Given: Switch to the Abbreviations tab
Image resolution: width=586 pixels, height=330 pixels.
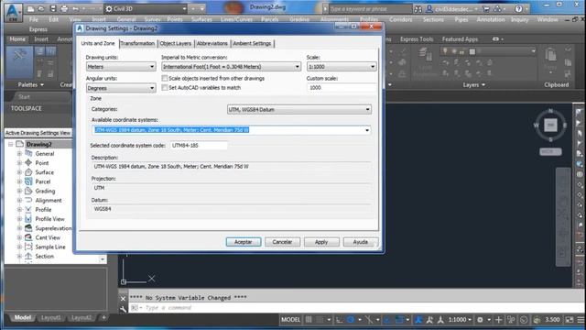Looking at the screenshot, I should (212, 43).
